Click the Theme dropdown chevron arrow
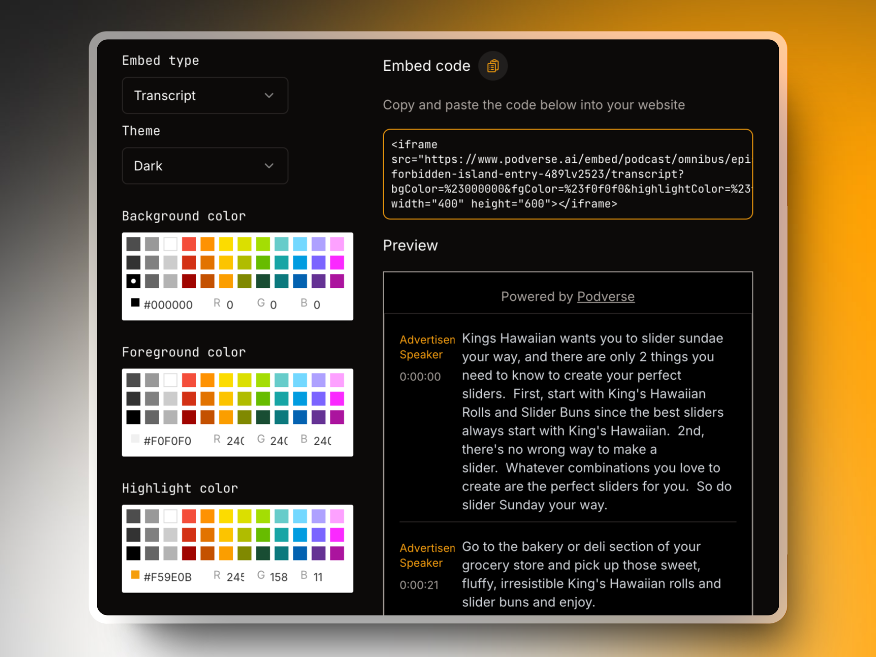The width and height of the screenshot is (876, 657). click(269, 166)
